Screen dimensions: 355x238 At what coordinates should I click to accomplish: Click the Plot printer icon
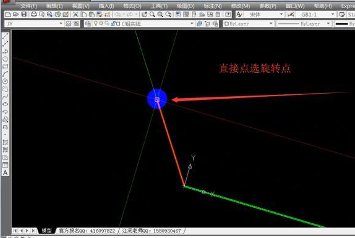(x=34, y=14)
